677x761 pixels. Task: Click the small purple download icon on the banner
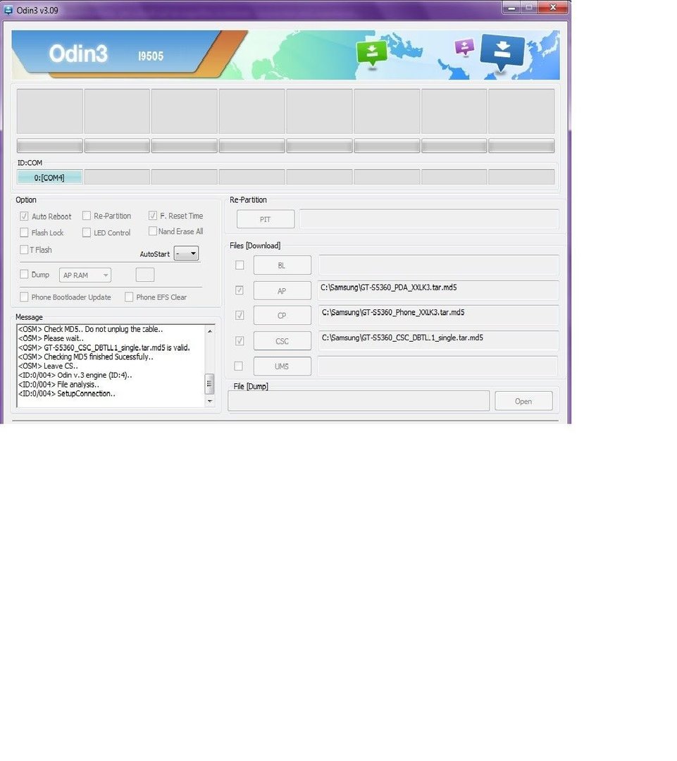tap(464, 48)
